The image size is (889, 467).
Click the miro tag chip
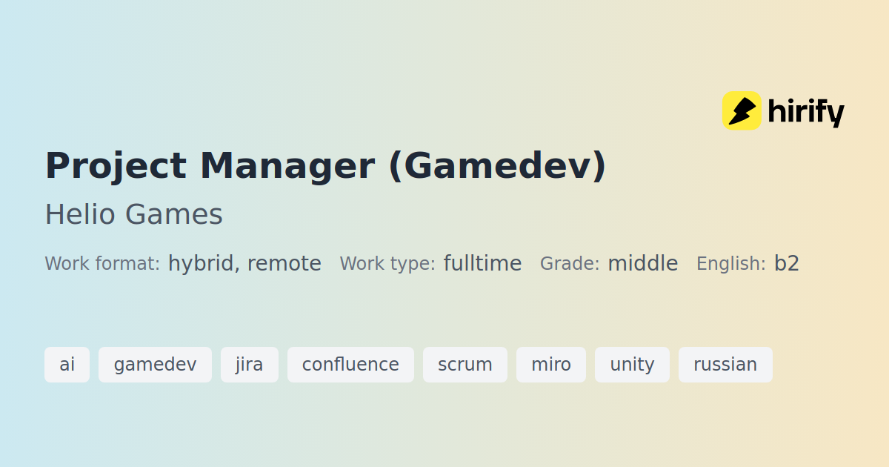point(551,365)
